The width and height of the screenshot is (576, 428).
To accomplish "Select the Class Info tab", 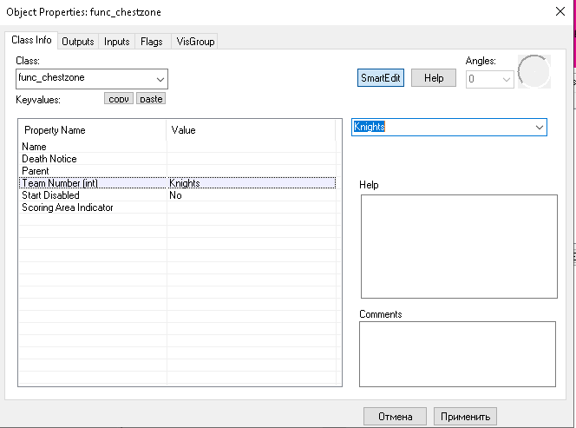I will pyautogui.click(x=32, y=41).
